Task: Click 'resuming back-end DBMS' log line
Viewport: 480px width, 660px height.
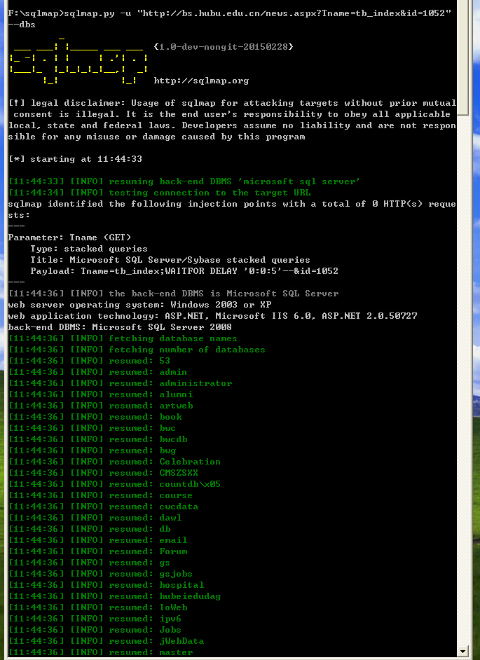Action: click(x=184, y=181)
